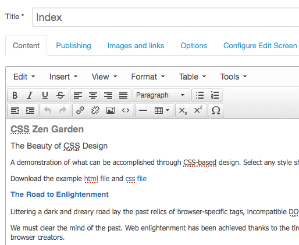Click paragraph starting with A demonstration
The height and width of the screenshot is (245, 299).
click(155, 163)
